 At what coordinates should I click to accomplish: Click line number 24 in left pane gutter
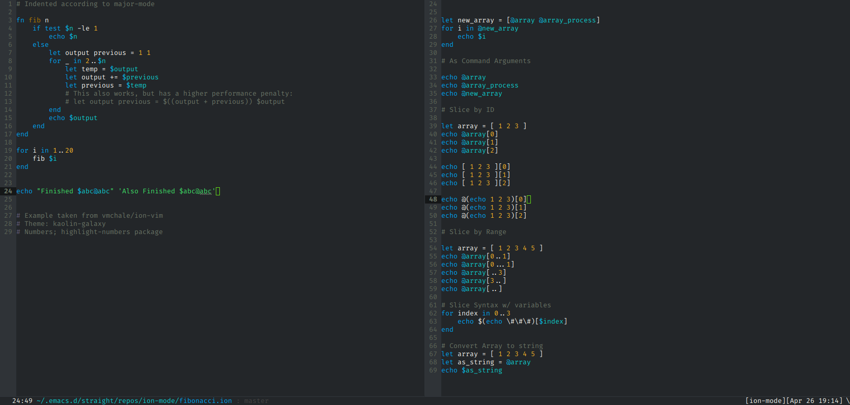8,191
